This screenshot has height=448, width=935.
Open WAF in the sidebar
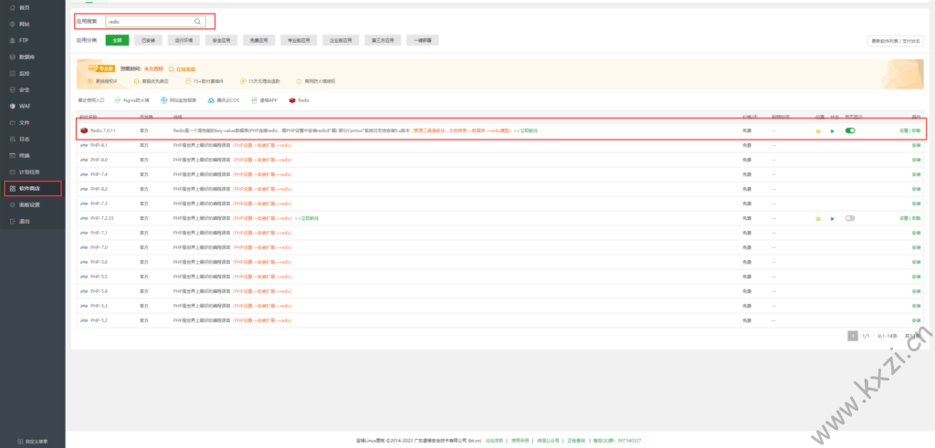tap(24, 106)
